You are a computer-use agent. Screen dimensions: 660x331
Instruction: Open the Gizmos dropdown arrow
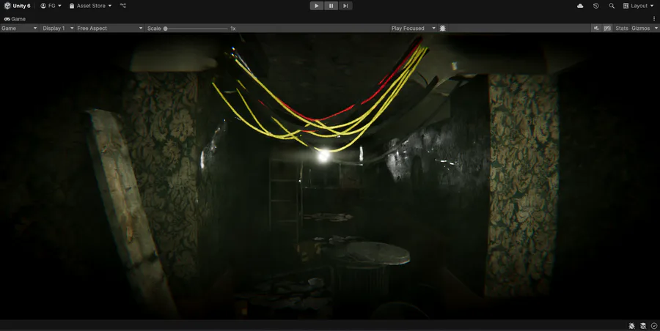[x=656, y=28]
